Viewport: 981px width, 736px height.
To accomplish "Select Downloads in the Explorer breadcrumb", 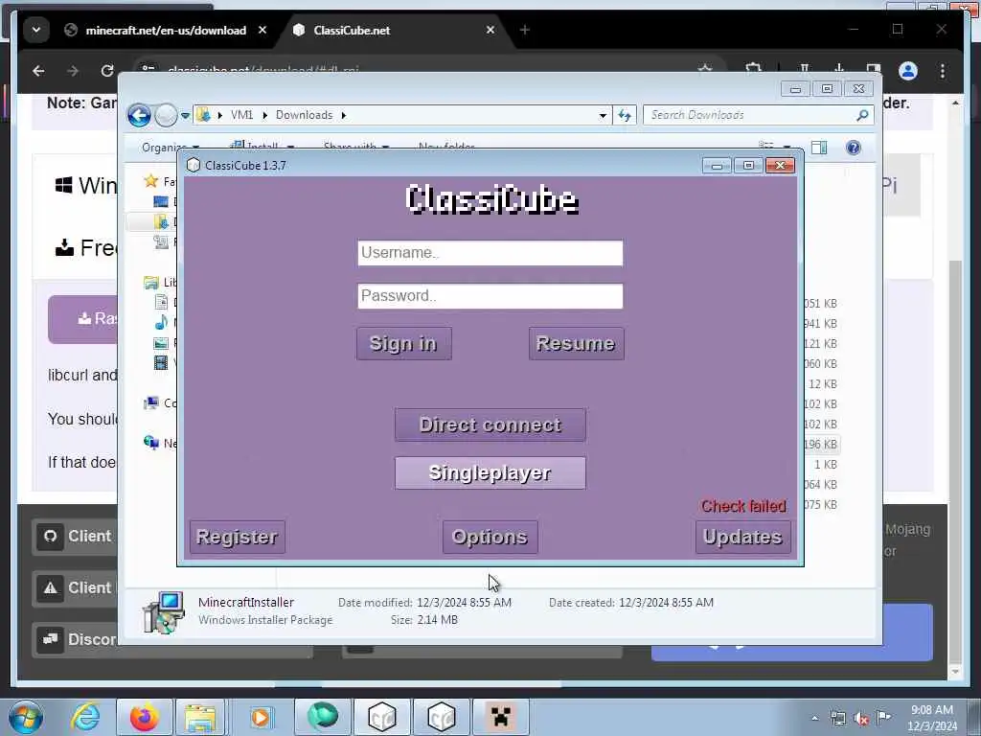I will point(304,115).
